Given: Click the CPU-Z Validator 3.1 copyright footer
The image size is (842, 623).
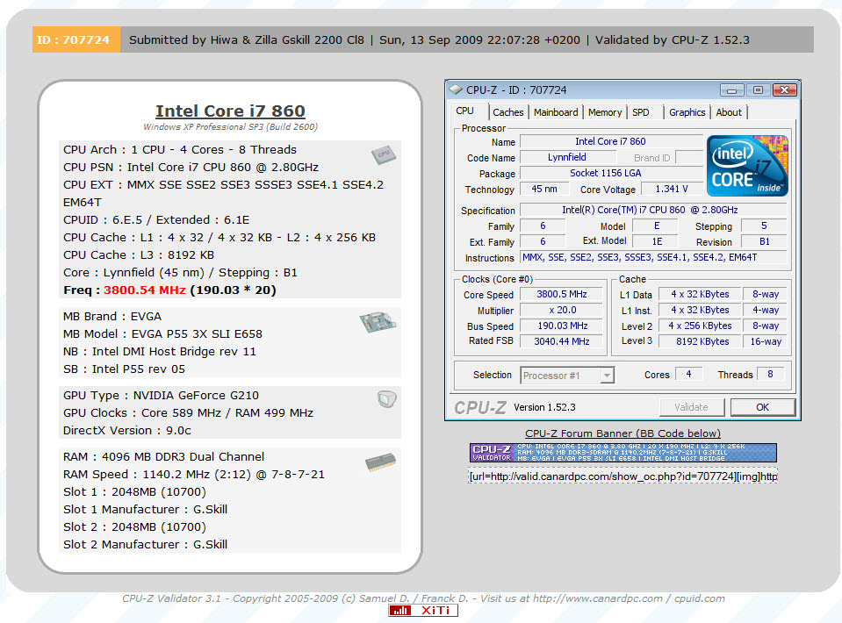Looking at the screenshot, I should pyautogui.click(x=423, y=598).
